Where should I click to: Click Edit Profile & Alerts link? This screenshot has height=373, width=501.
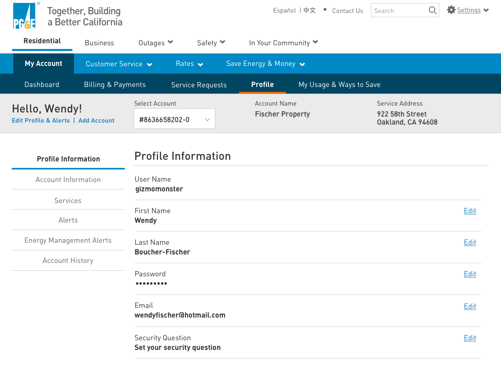(x=41, y=121)
